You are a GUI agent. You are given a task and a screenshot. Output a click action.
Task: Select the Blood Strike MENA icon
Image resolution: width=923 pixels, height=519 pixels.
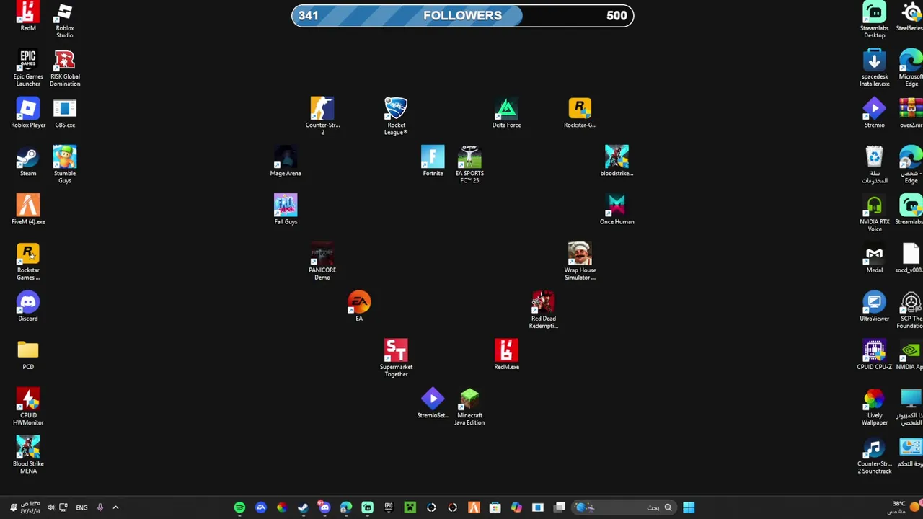28,455
